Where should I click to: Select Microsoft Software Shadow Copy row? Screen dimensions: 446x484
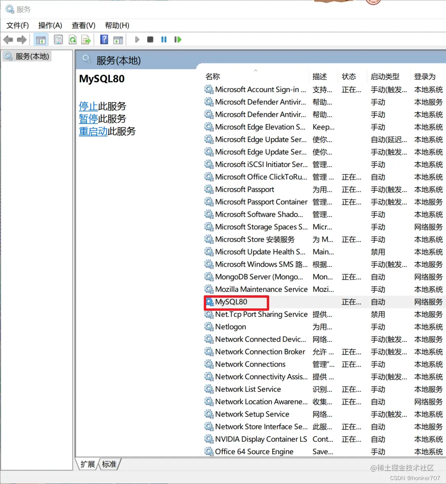point(324,214)
